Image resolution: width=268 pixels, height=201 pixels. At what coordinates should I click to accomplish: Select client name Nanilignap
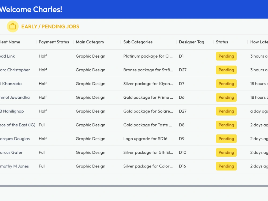[x=12, y=111]
